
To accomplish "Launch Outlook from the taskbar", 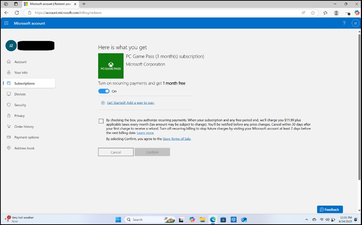I will 244,219.
